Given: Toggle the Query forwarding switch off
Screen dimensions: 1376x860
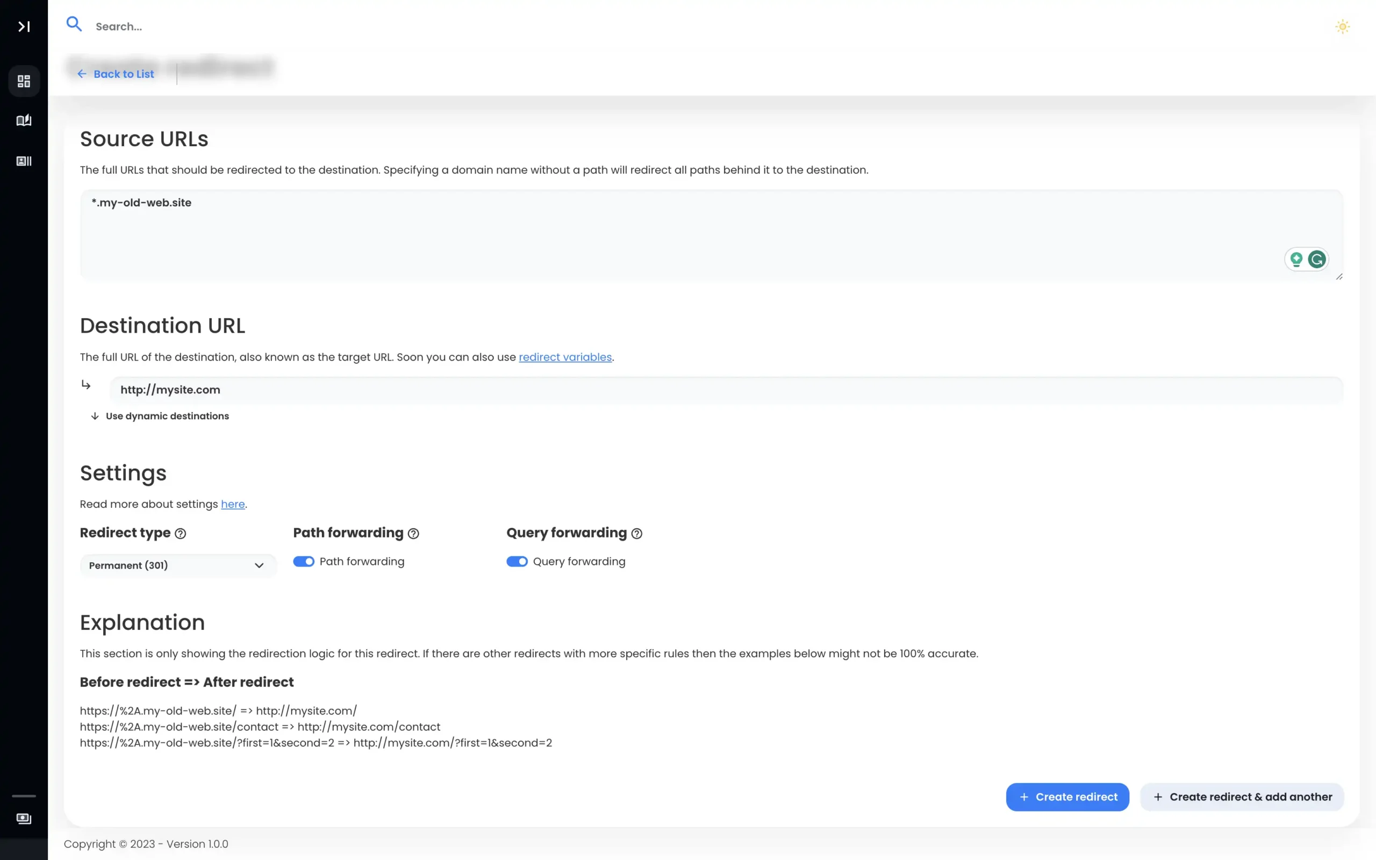Looking at the screenshot, I should point(516,561).
